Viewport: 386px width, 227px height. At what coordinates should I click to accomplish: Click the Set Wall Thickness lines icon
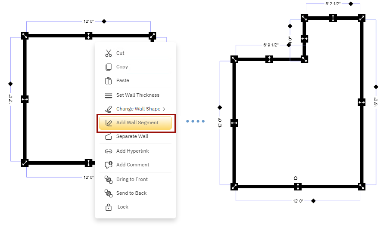tap(109, 95)
